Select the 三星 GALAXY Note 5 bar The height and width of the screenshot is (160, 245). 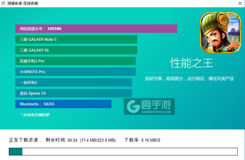click(x=76, y=39)
